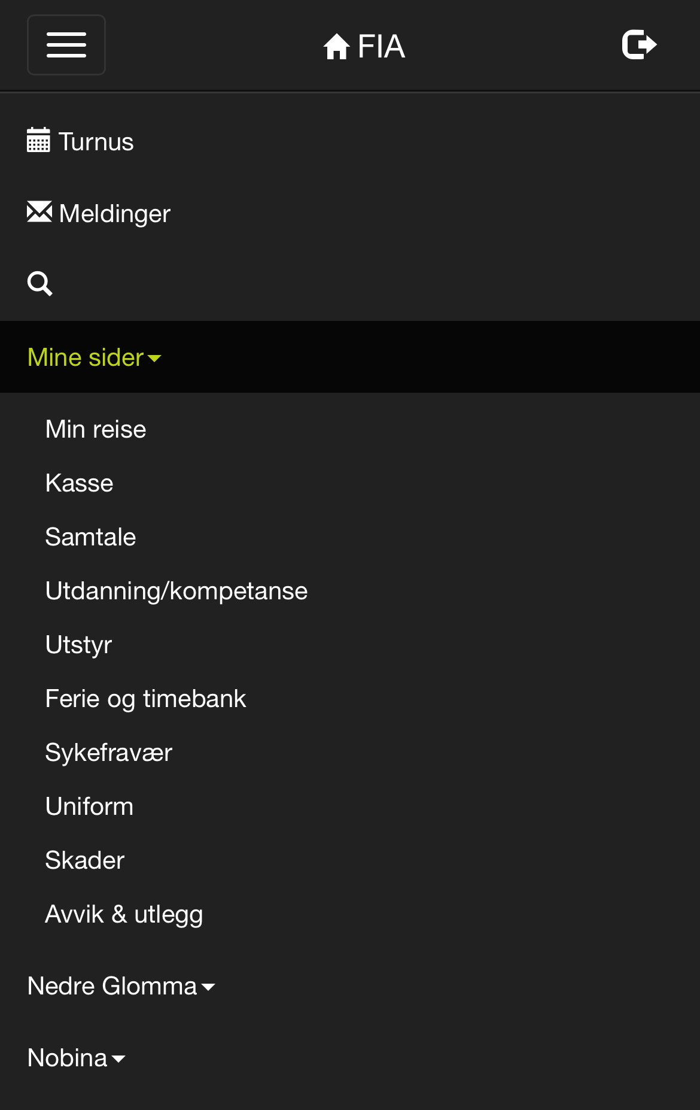Go to Skader section
The height and width of the screenshot is (1110, 700).
pyautogui.click(x=85, y=860)
